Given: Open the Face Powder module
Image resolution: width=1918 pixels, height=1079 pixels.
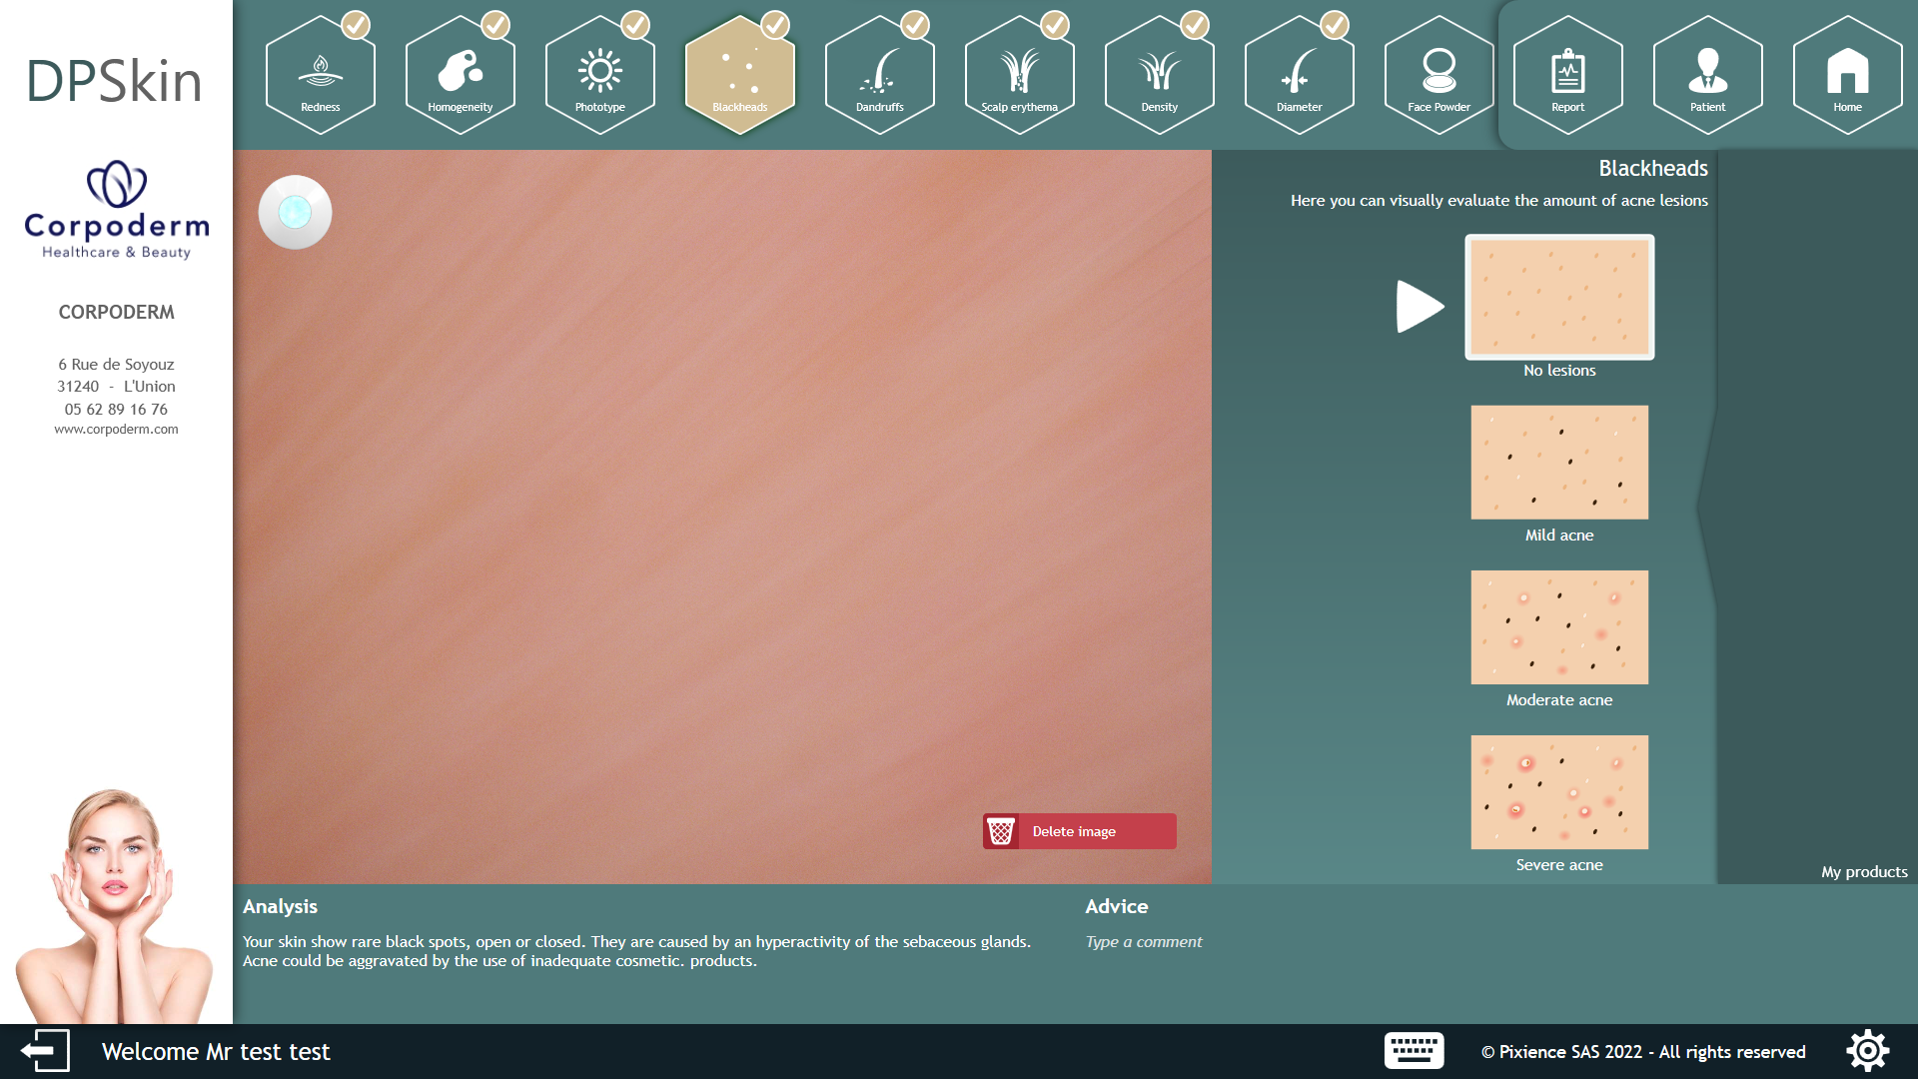Looking at the screenshot, I should tap(1438, 75).
